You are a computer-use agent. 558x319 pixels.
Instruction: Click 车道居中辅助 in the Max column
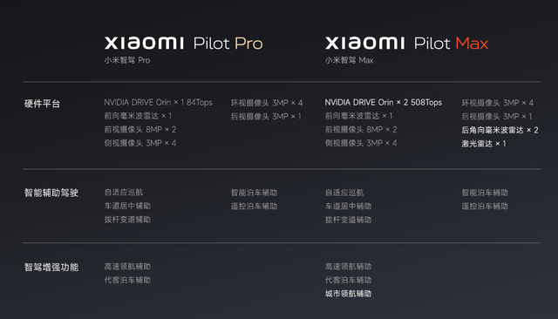click(x=348, y=207)
